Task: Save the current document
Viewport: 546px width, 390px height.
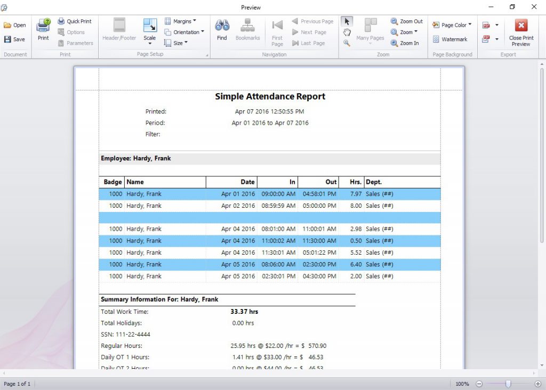Action: point(15,39)
